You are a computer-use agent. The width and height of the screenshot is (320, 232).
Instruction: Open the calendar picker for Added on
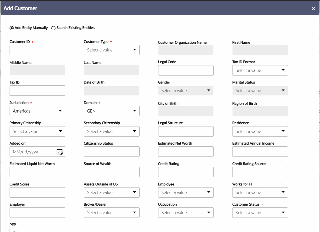[x=60, y=152]
